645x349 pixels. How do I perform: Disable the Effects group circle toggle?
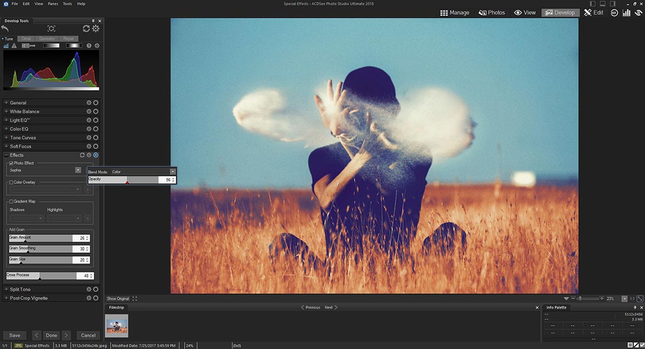(96, 155)
